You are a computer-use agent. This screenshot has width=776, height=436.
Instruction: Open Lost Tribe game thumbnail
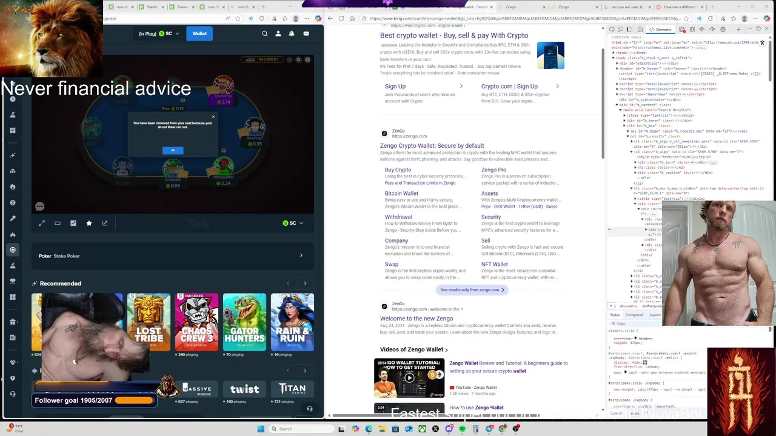tap(149, 322)
